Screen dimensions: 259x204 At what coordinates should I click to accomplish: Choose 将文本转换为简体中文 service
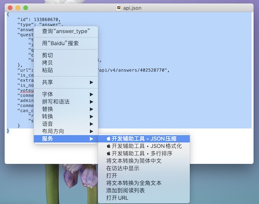(x=144, y=161)
